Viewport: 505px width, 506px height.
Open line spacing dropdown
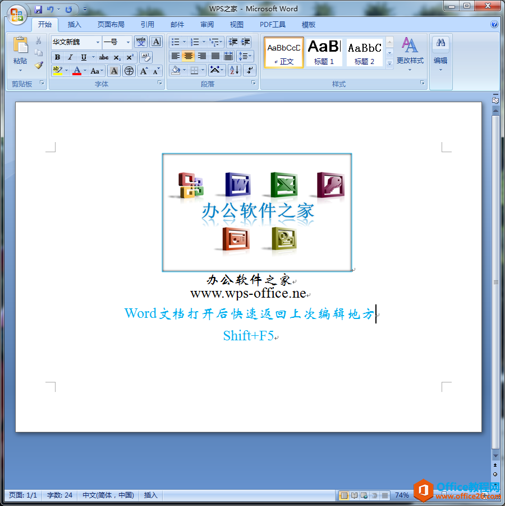point(245,56)
